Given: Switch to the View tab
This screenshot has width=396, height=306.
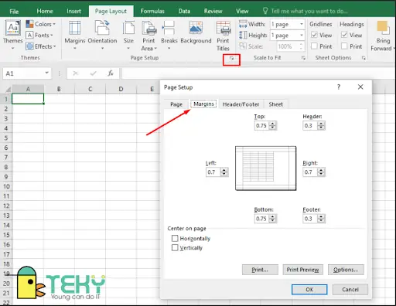Looking at the screenshot, I should tap(242, 11).
